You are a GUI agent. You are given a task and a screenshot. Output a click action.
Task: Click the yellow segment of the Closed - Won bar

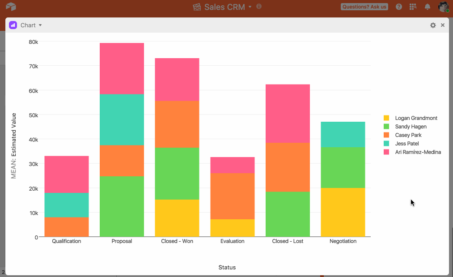pos(177,218)
